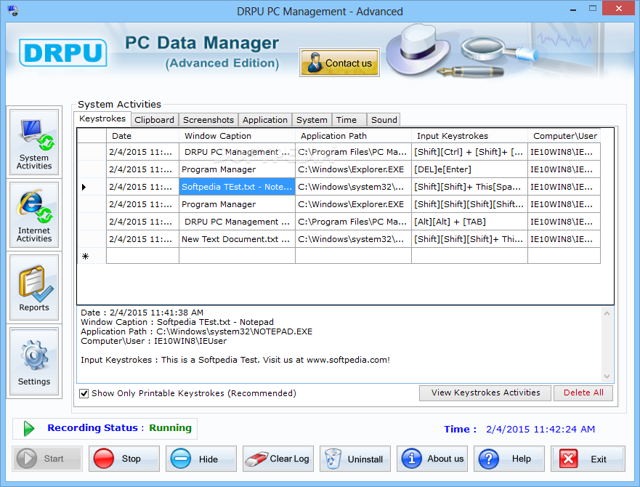Open Reports sidebar panel

pos(34,288)
